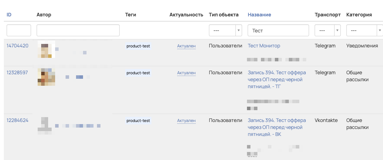Open the Категория filter dropdown

coord(365,30)
